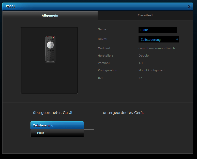Click the ID value 77

140,78
